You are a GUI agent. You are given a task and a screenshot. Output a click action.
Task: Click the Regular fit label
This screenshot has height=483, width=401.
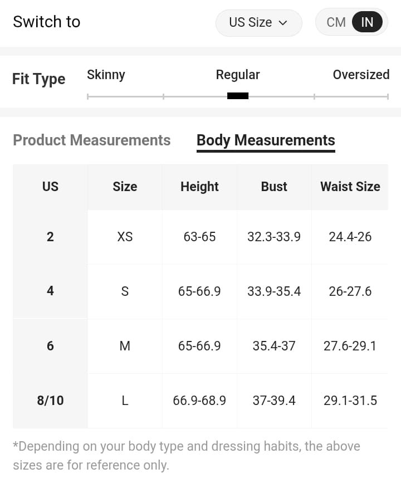[238, 75]
